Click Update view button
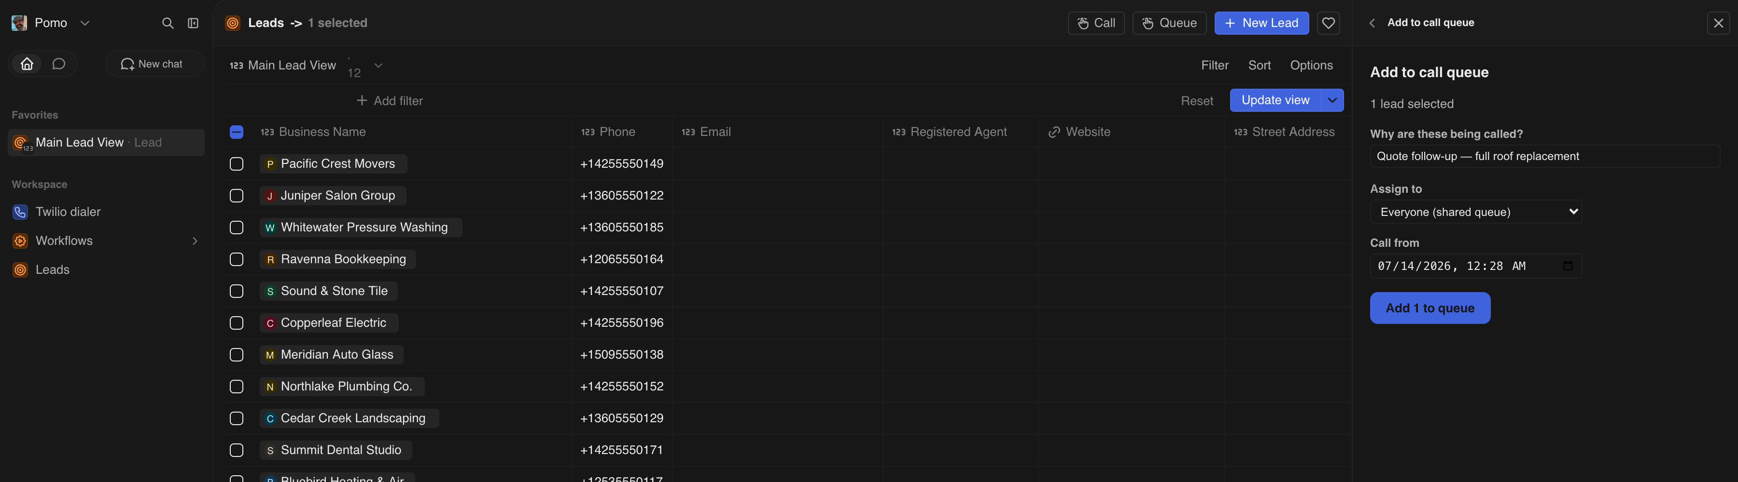Screen dimensions: 1738x482 pyautogui.click(x=1275, y=100)
